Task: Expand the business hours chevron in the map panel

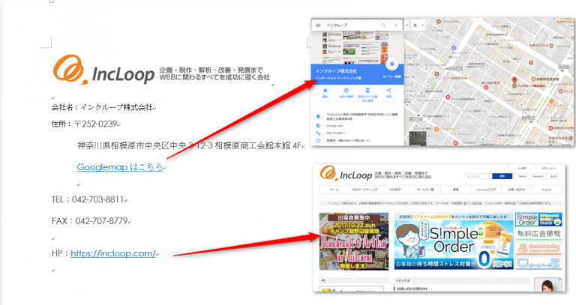Action: pyautogui.click(x=367, y=140)
